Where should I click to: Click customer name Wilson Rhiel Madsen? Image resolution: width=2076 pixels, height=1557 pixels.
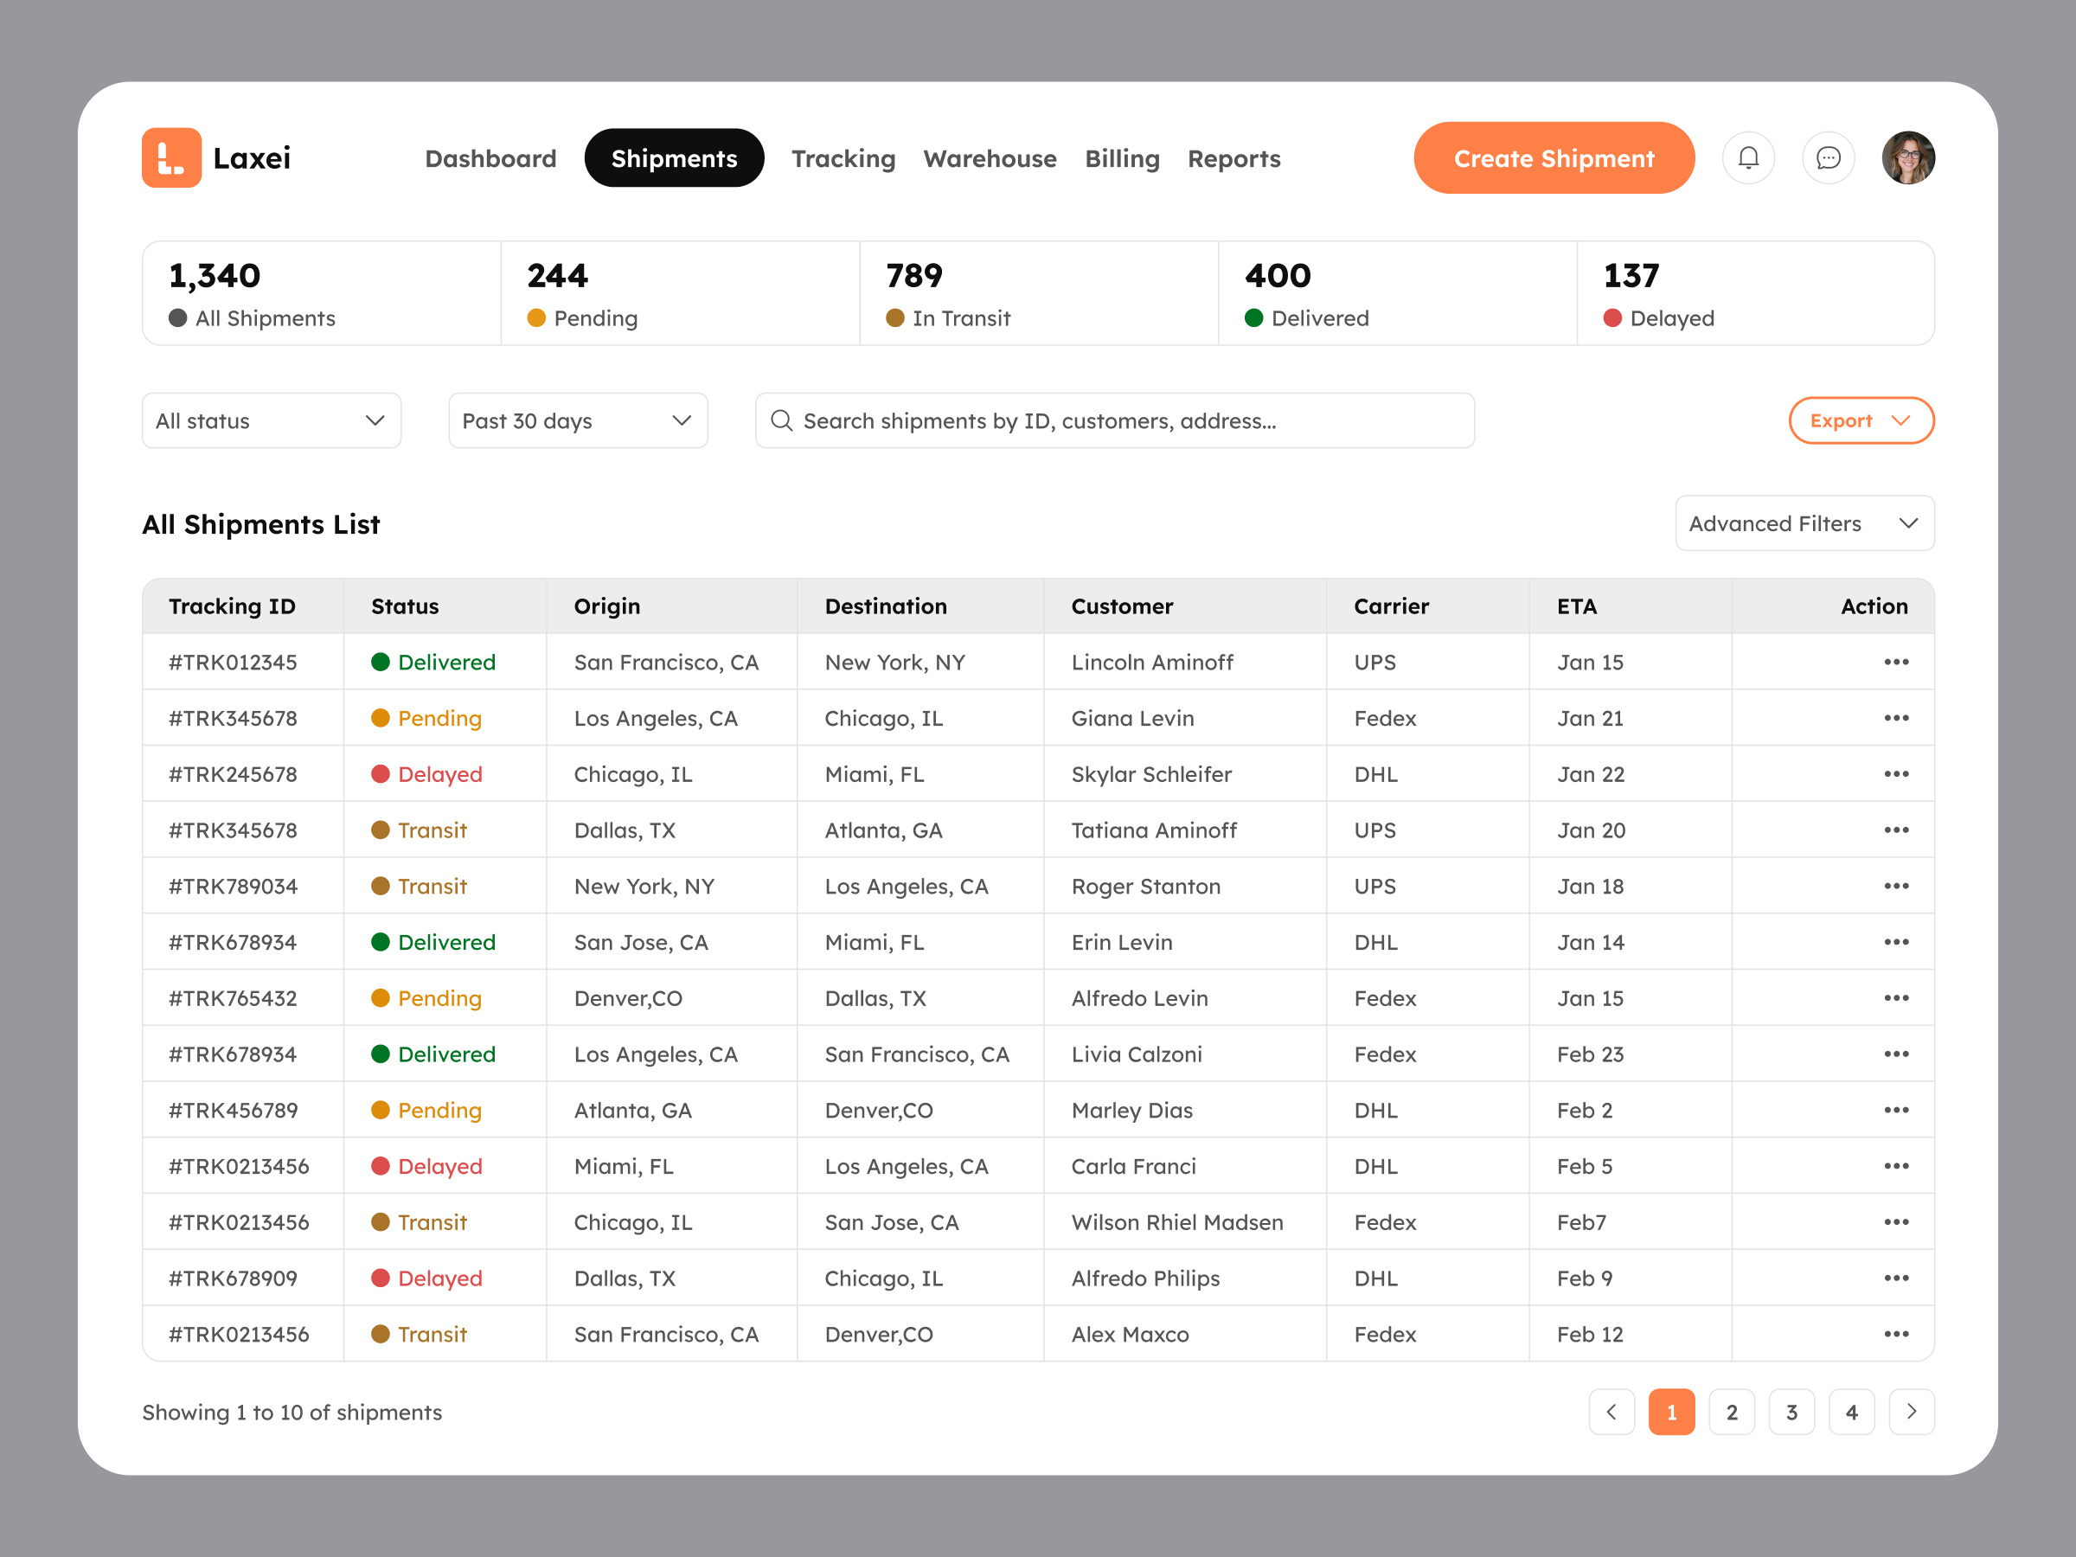point(1178,1222)
